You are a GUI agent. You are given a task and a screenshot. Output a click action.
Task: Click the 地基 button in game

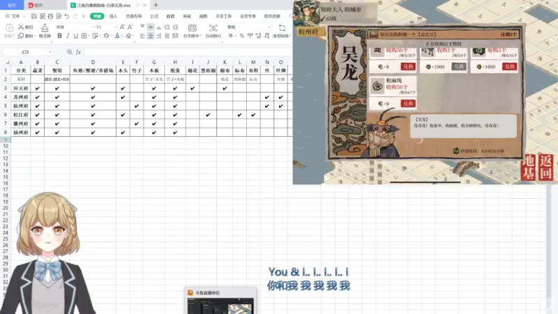[528, 167]
